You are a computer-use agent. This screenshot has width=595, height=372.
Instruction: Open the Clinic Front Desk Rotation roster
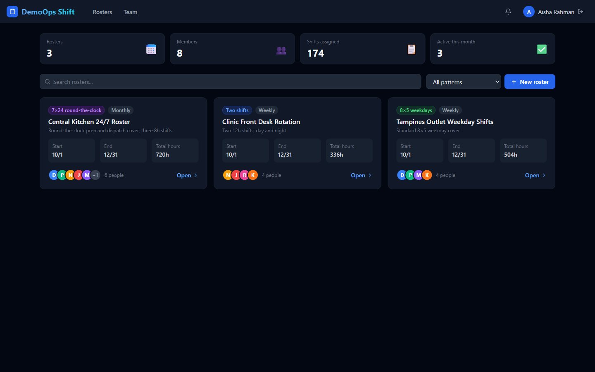click(x=361, y=175)
